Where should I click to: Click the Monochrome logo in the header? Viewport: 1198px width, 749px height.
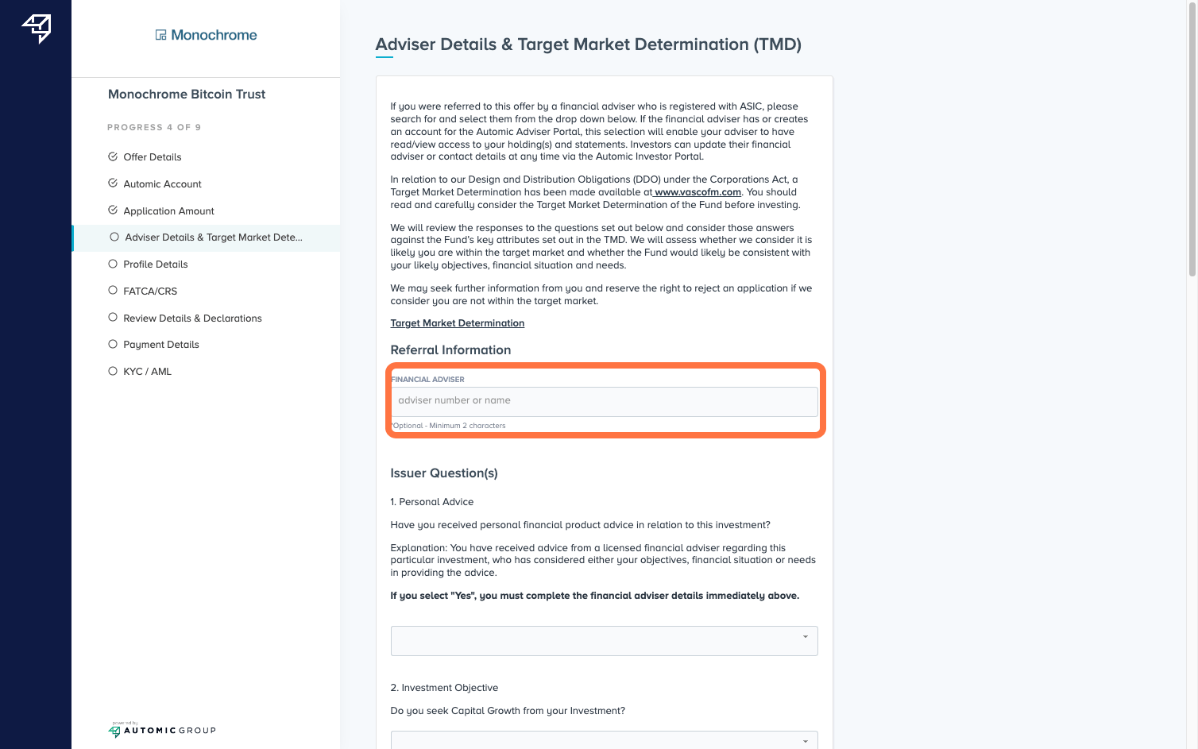pos(206,35)
